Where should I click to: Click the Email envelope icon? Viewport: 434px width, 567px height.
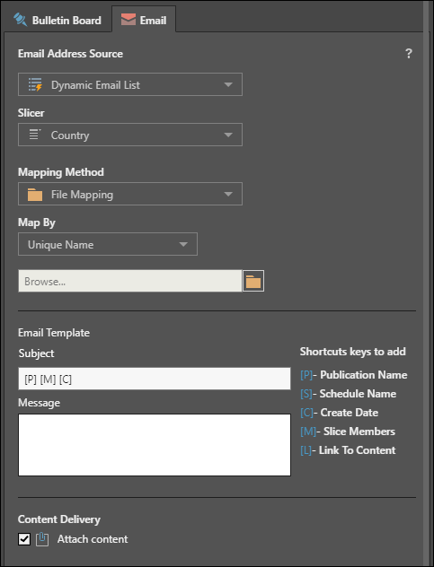point(128,20)
